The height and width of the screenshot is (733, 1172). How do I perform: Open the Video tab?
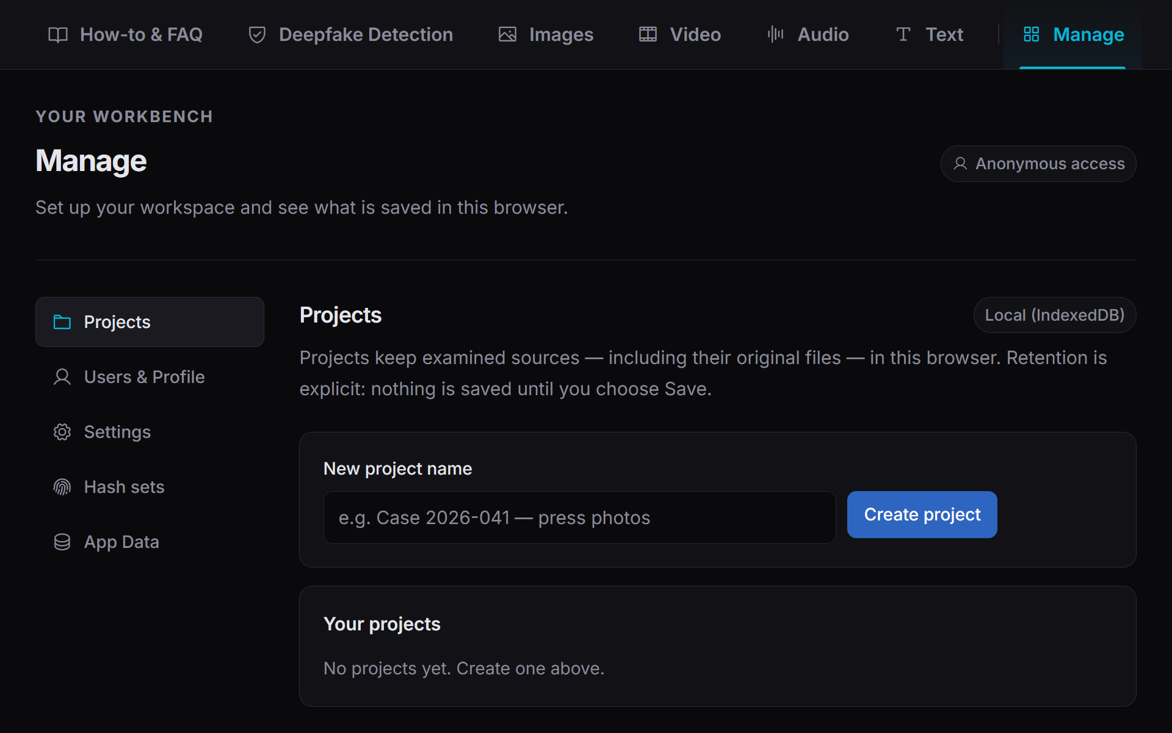[x=680, y=35]
